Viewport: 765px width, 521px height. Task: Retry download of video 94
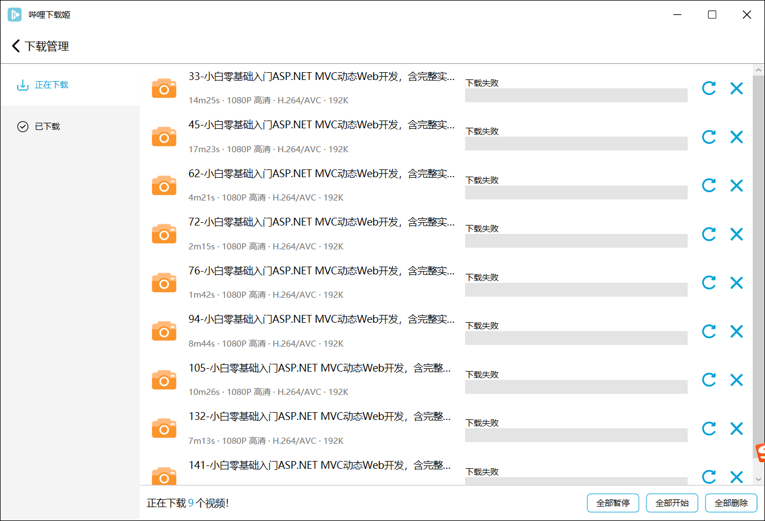709,332
